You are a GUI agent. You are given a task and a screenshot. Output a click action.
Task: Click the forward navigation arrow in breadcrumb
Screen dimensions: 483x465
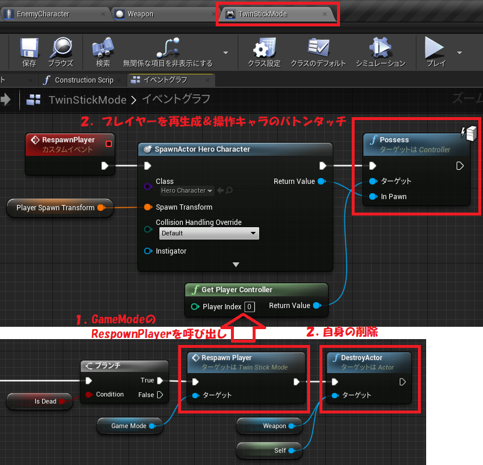tap(5, 100)
